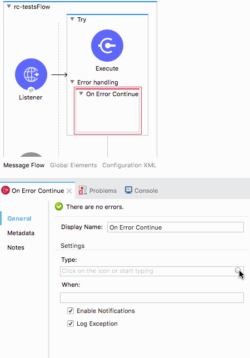Click the When expression field
Viewport: 250px width, 358px height.
point(152,298)
